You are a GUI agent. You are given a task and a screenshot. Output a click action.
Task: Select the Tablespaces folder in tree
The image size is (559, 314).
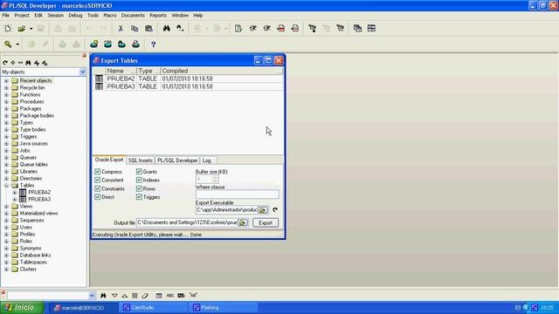pos(33,263)
